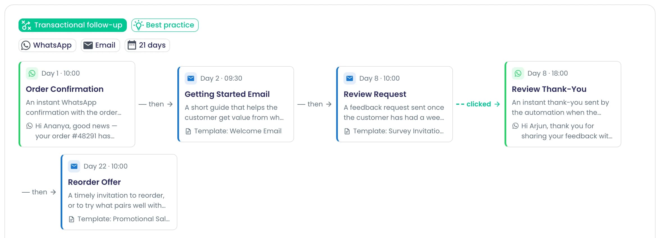This screenshot has width=660, height=238.
Task: Click the template document icon beside Welcome Email
Action: pyautogui.click(x=188, y=131)
